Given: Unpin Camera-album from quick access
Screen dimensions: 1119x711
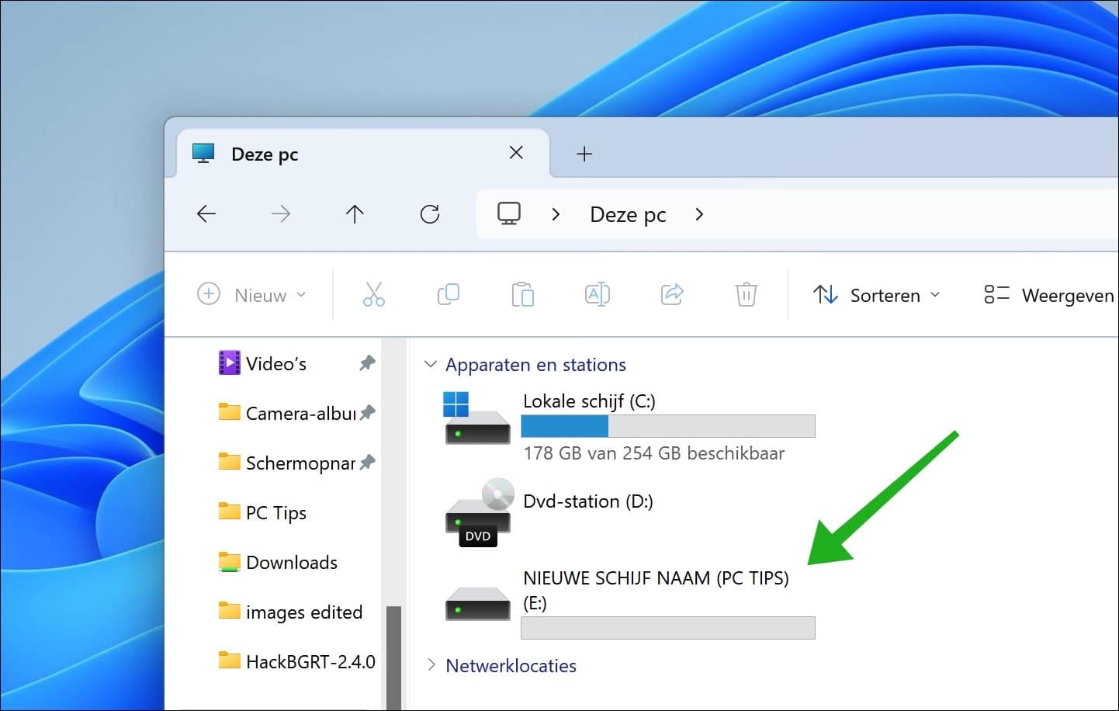Looking at the screenshot, I should pos(366,412).
